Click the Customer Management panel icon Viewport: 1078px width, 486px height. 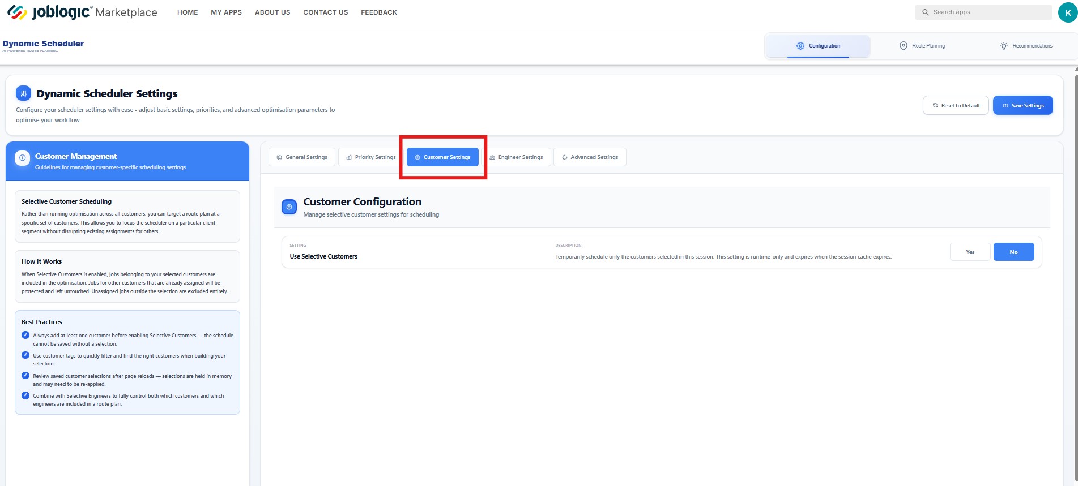click(x=22, y=158)
